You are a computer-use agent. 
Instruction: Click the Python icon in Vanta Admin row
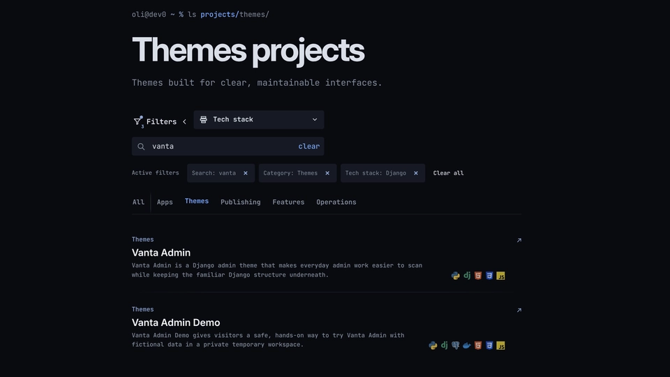[456, 276]
